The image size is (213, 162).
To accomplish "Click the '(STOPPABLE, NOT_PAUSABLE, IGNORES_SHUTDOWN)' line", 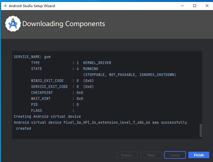I will (129, 75).
